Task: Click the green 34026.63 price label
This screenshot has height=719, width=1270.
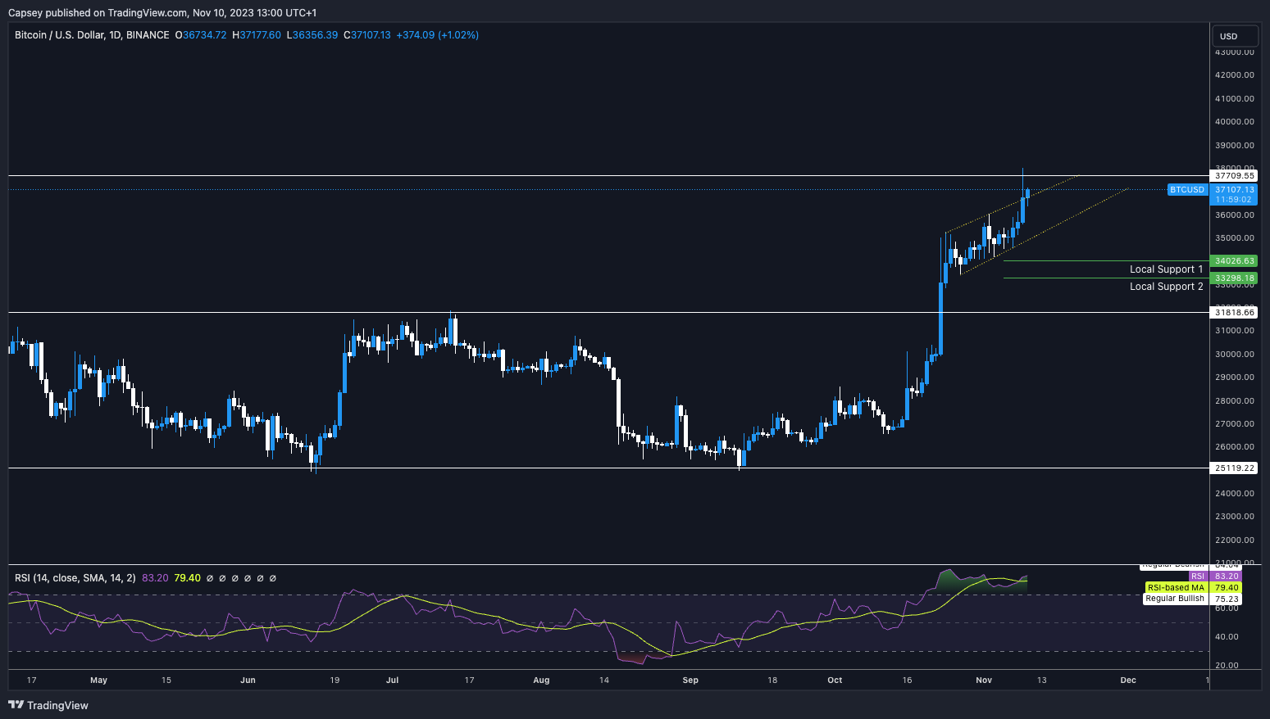Action: [x=1234, y=261]
